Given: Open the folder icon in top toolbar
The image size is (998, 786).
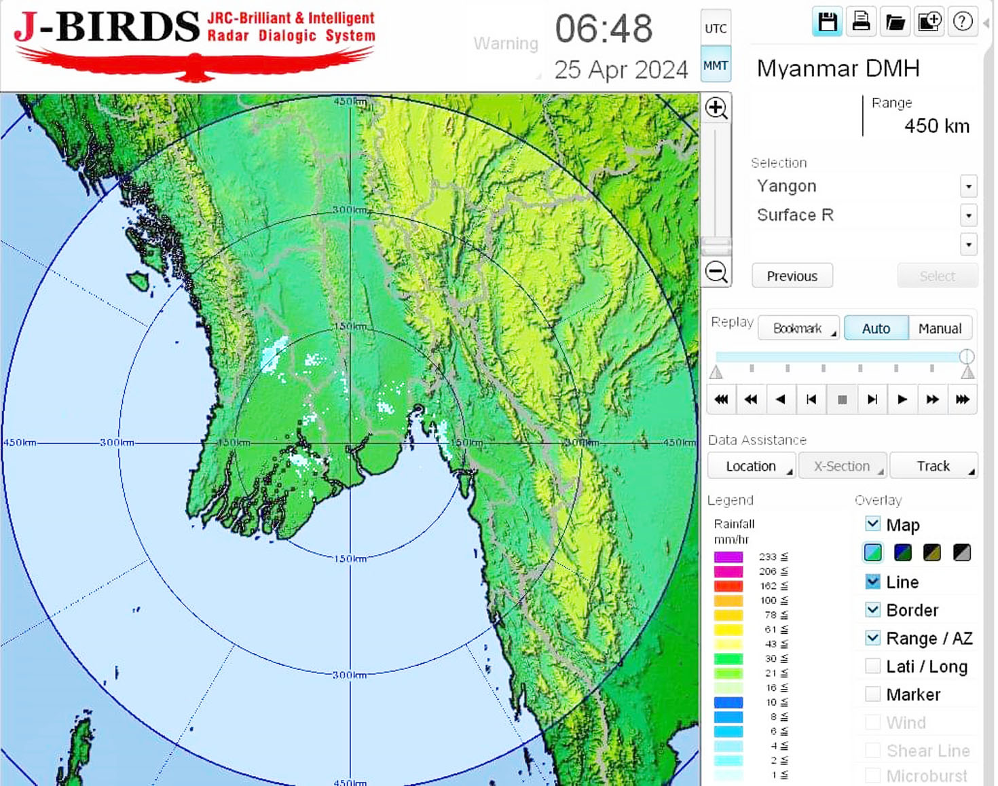Looking at the screenshot, I should pos(895,22).
